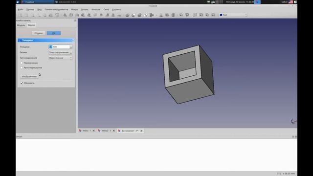This screenshot has width=313, height=176.
Task: Switch to the Модель tab
Action: click(x=21, y=25)
